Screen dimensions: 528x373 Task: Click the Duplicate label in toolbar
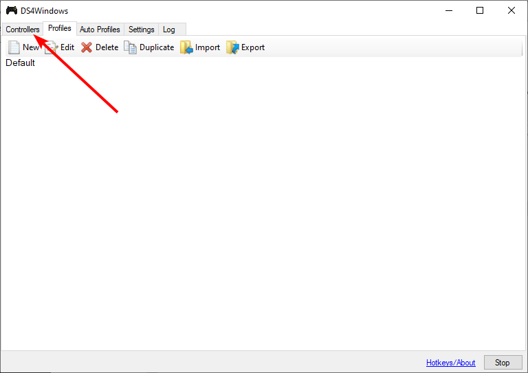click(x=157, y=47)
